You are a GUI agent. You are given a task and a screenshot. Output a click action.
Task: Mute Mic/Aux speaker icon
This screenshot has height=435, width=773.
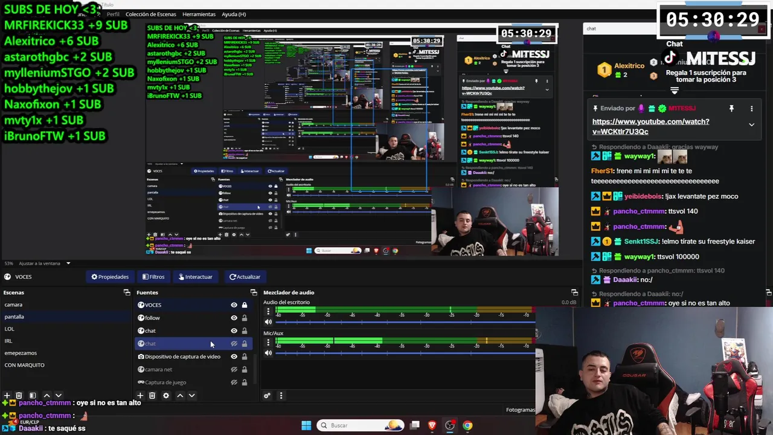coord(268,353)
